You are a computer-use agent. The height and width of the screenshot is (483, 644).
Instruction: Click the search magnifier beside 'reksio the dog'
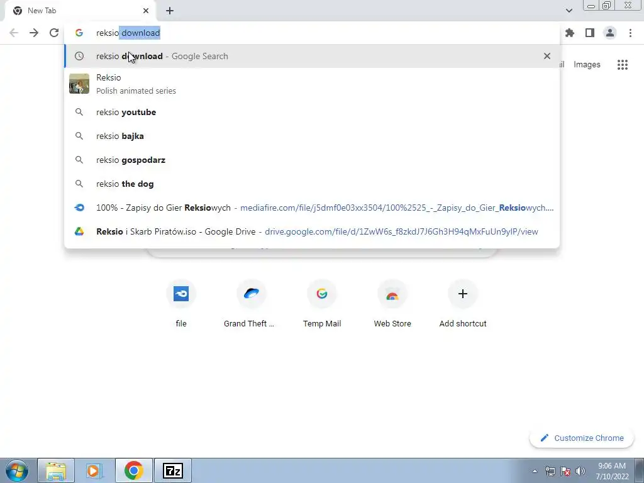click(79, 184)
